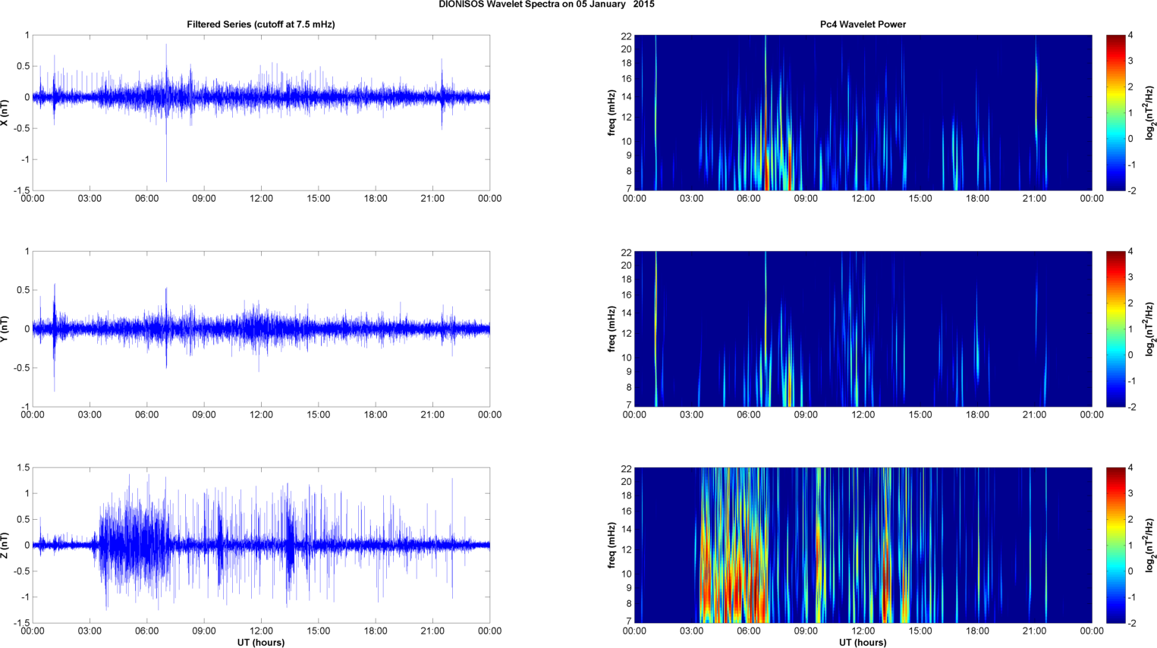
Task: Click the 'Filtered Series (cutoff at 7.5 mHz)' heading
Action: coord(261,24)
